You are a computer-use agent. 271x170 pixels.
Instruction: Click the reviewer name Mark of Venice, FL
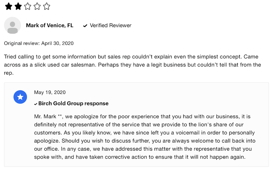[x=49, y=25]
